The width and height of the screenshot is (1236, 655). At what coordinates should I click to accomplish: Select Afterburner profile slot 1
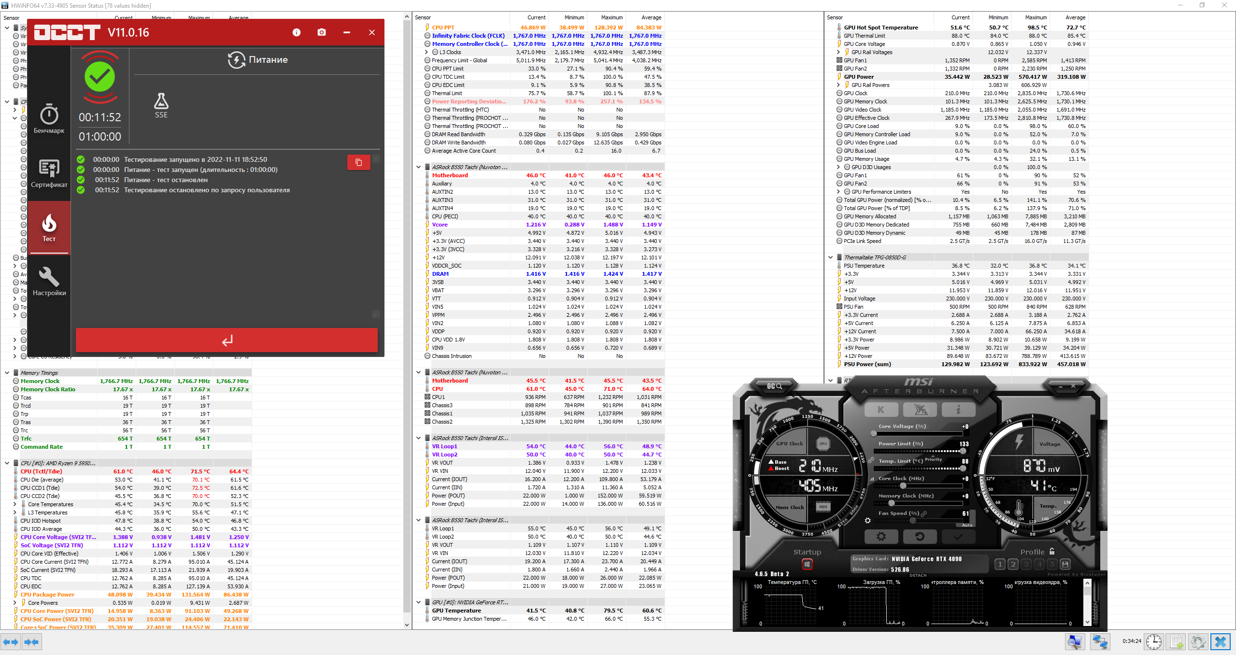click(1000, 564)
